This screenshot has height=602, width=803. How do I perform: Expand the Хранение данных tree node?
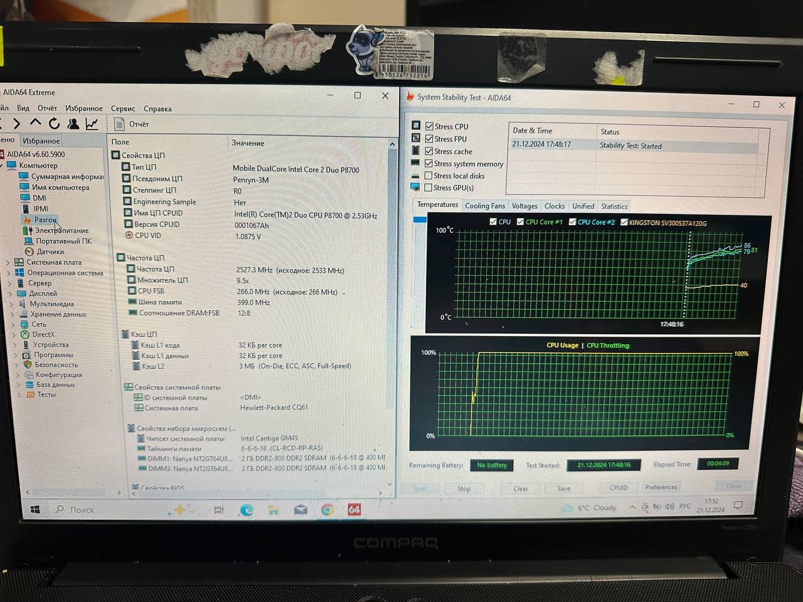[x=13, y=314]
